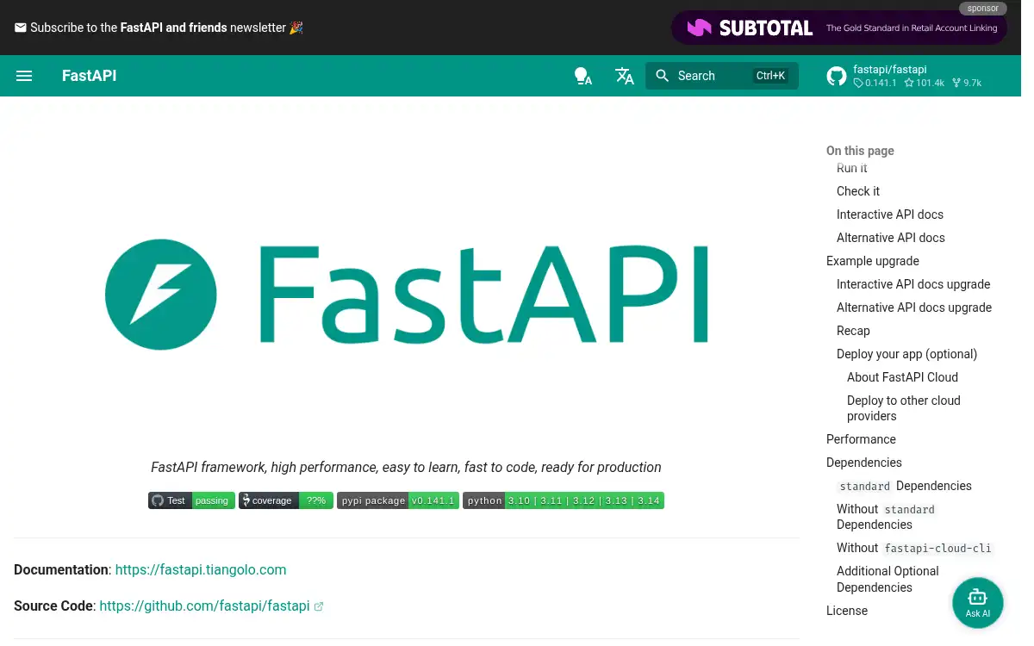The width and height of the screenshot is (1034, 646).
Task: Jump to Interactive API docs section
Action: (890, 214)
